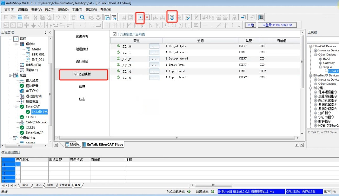Switch to the MAIN editor tab
The image size is (339, 196).
click(x=72, y=144)
